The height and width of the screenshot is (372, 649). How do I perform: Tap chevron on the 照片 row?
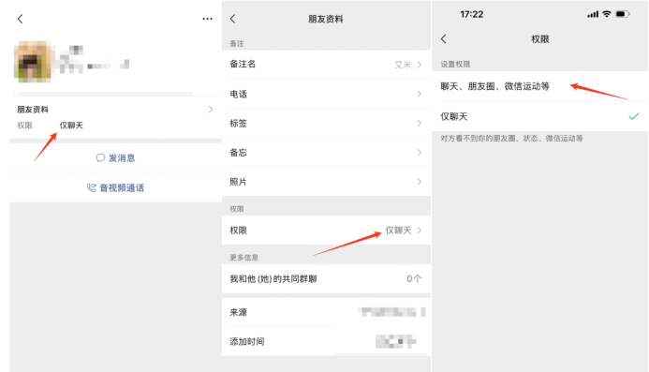point(420,182)
